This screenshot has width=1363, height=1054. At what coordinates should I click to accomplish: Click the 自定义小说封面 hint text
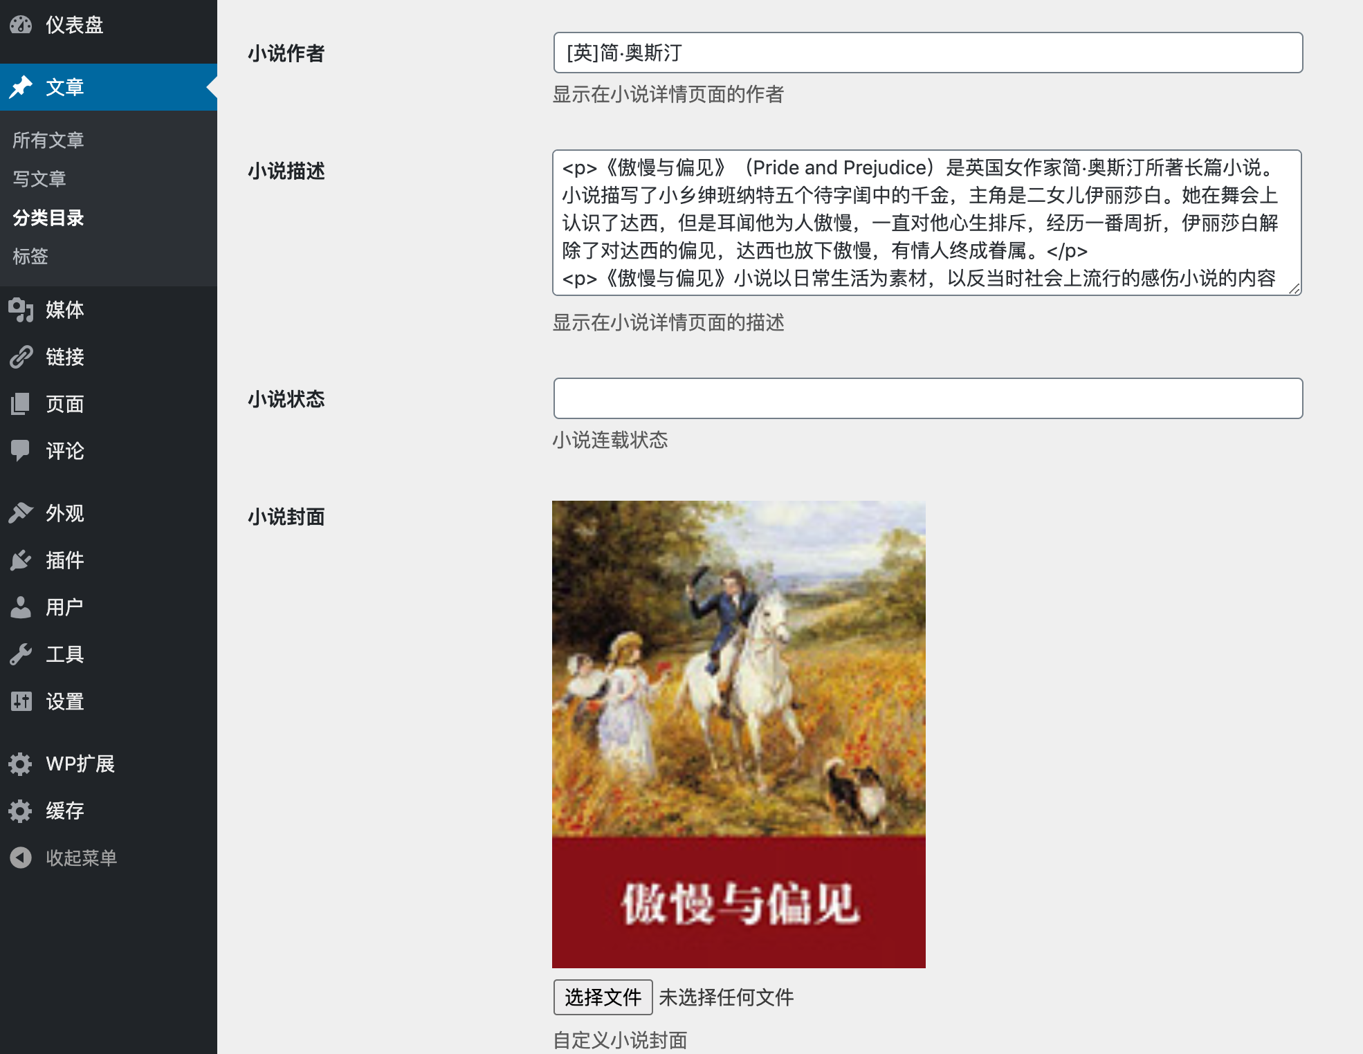click(x=620, y=1040)
